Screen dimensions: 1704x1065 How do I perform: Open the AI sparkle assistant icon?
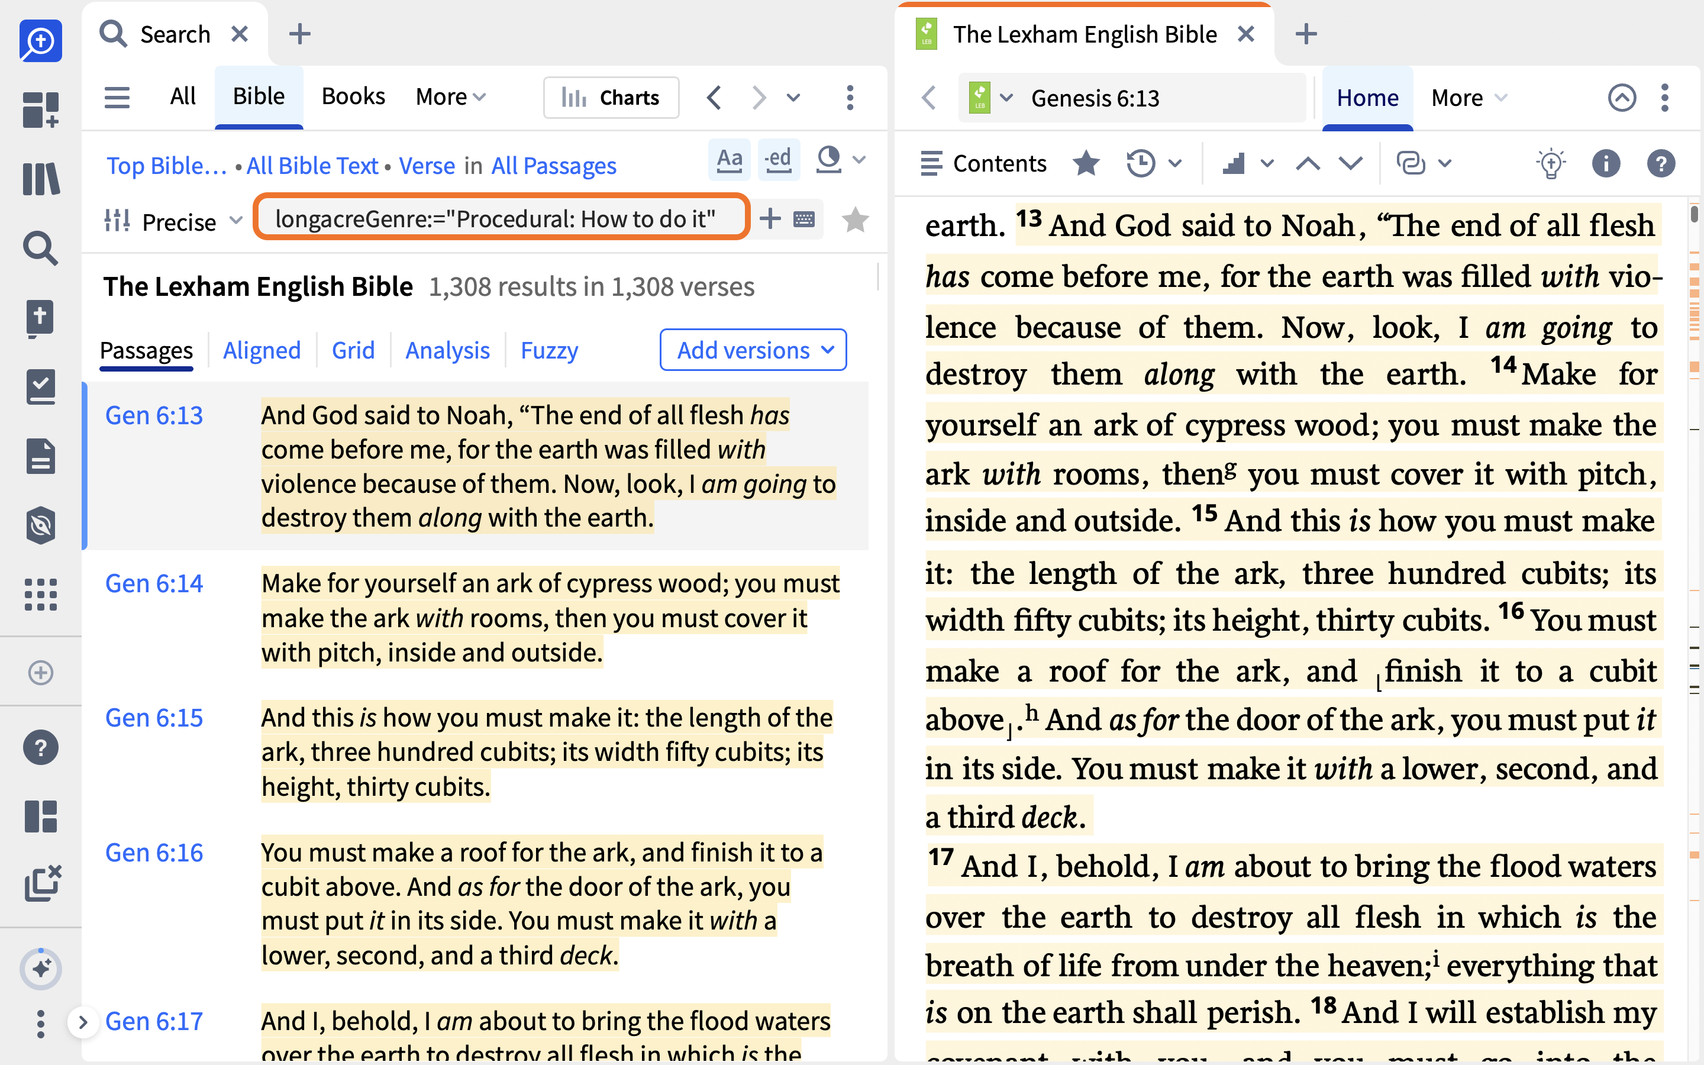pos(41,969)
